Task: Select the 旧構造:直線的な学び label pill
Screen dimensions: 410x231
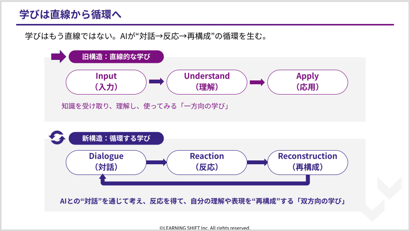Action: [x=116, y=56]
